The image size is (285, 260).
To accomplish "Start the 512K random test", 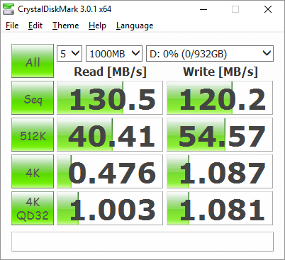I will (33, 135).
